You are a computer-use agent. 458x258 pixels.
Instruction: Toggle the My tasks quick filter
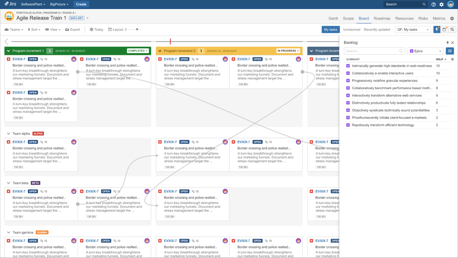point(331,29)
